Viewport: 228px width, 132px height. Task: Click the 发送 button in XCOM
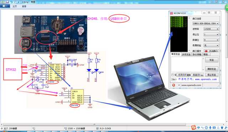[212, 60]
